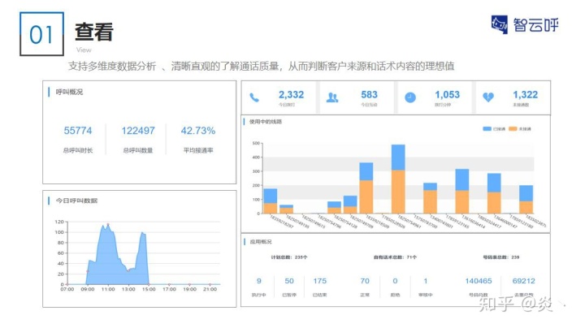Click the 122497 总呼叫数量 value
Viewport: 585px width, 328px height.
coord(137,131)
